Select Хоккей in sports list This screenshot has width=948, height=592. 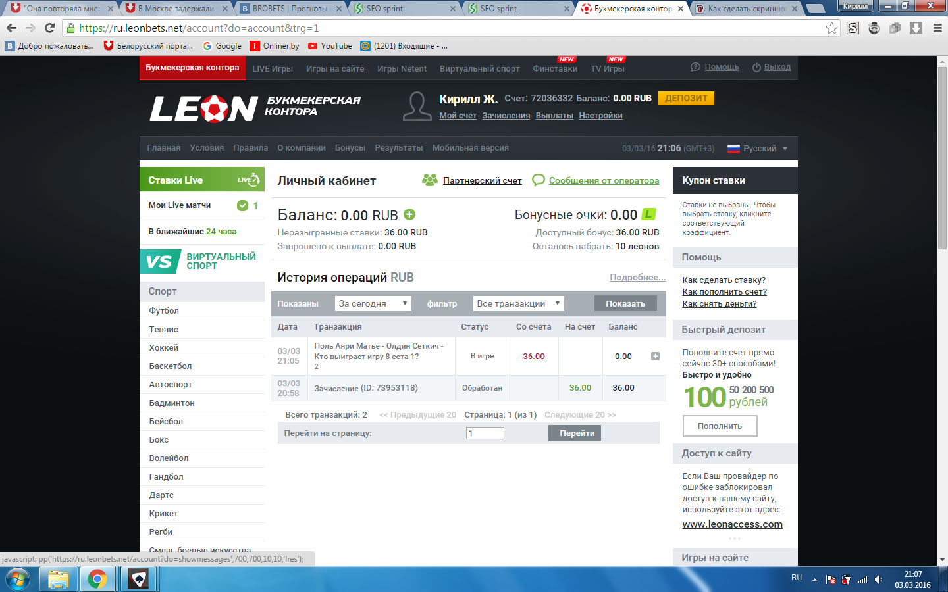(x=202, y=347)
